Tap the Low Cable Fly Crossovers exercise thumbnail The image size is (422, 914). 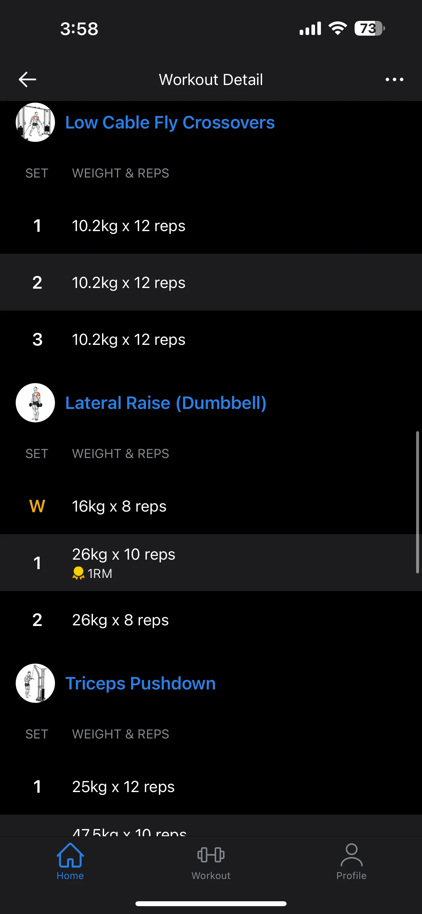[x=35, y=122]
